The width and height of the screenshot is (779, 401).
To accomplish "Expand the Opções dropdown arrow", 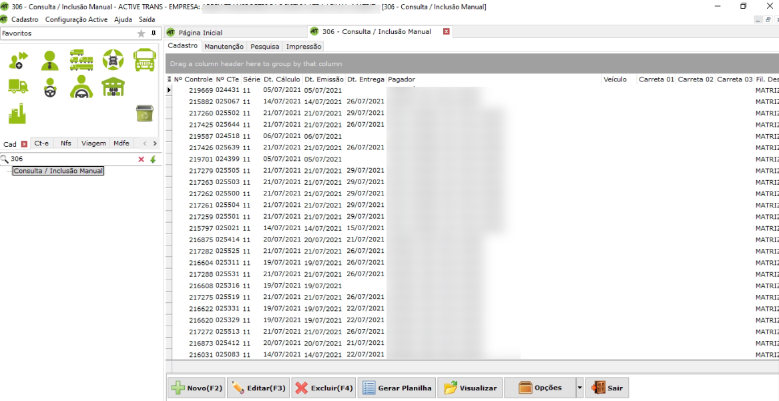I will point(579,388).
